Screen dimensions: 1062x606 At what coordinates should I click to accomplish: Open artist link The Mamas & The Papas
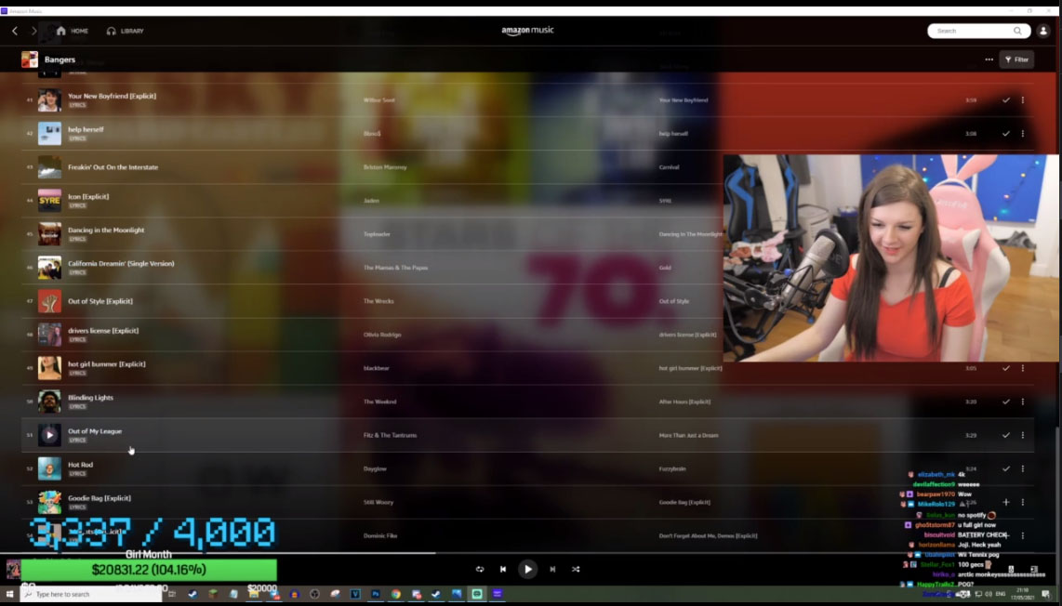pos(395,268)
